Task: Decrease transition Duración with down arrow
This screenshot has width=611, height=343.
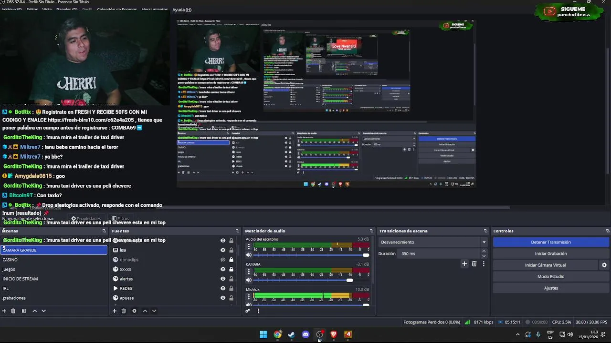Action: [484, 256]
